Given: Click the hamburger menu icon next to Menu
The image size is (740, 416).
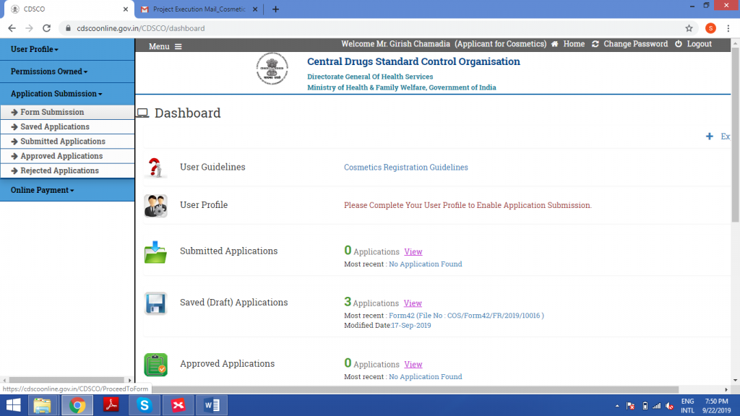Looking at the screenshot, I should (x=178, y=47).
